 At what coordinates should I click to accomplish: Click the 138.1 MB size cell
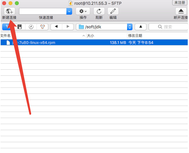(118, 43)
